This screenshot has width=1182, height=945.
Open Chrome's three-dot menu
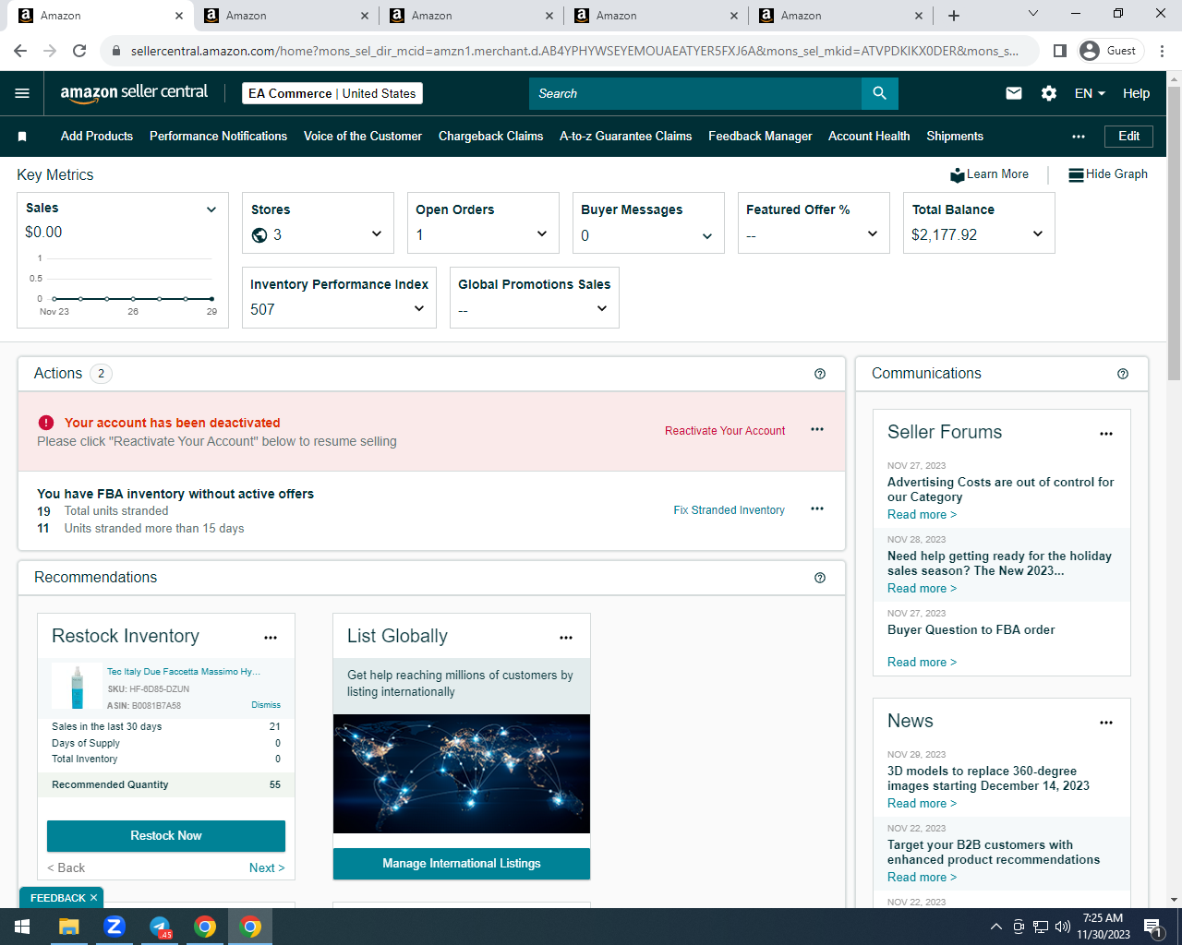pos(1162,51)
